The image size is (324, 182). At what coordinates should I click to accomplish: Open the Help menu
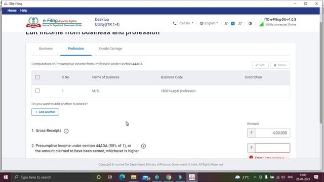[24, 10]
